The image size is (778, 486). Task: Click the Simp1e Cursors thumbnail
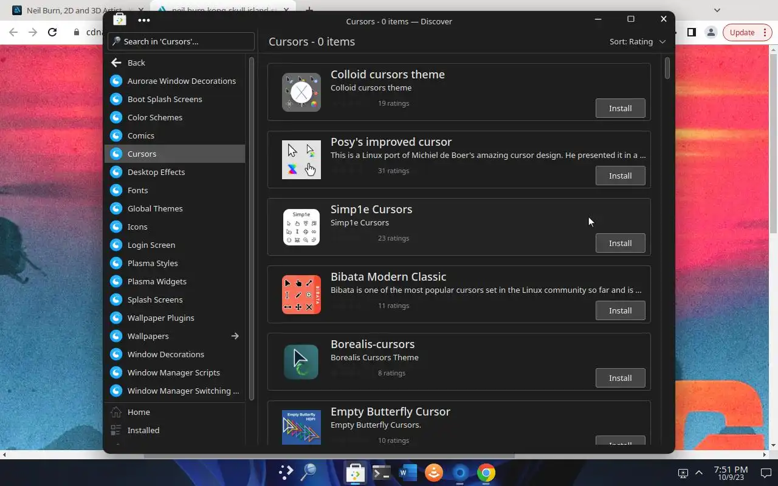pyautogui.click(x=301, y=227)
